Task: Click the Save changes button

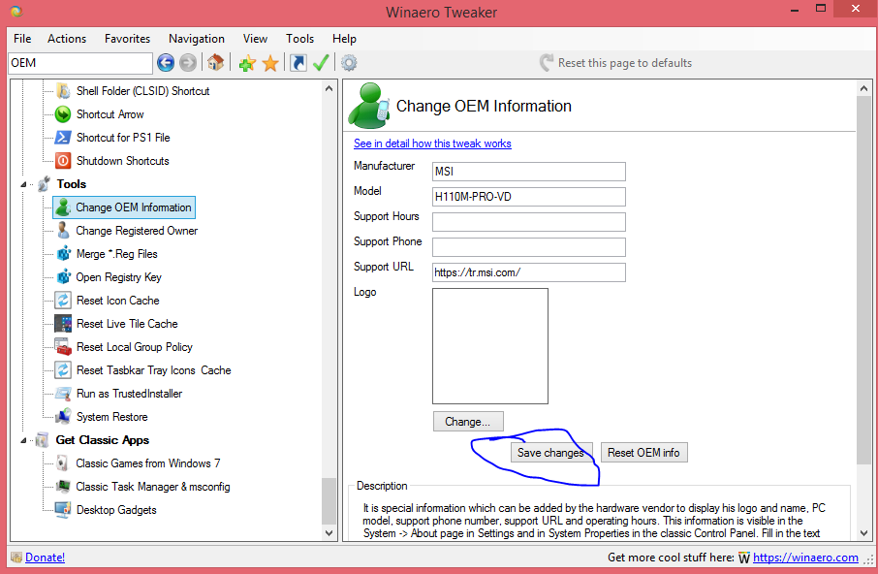Action: [551, 453]
